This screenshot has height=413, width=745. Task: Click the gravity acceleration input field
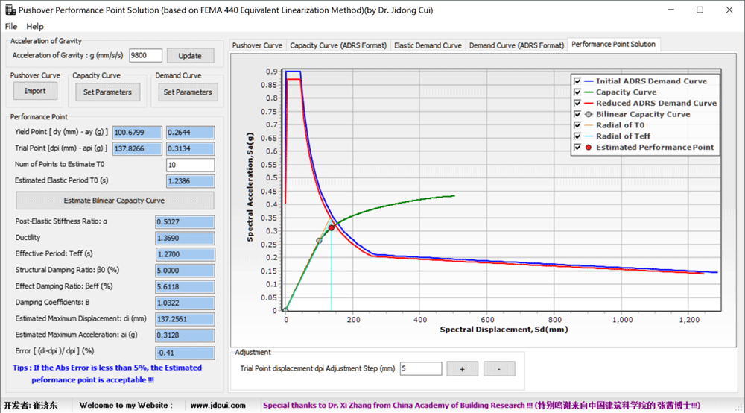(145, 56)
